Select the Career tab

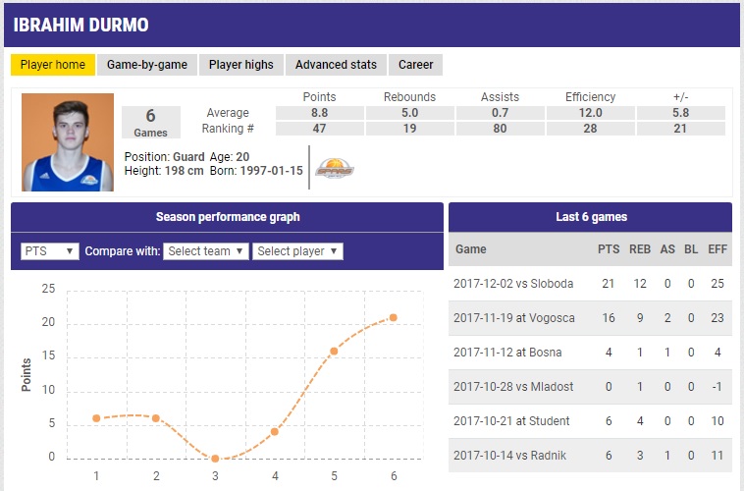click(x=416, y=65)
